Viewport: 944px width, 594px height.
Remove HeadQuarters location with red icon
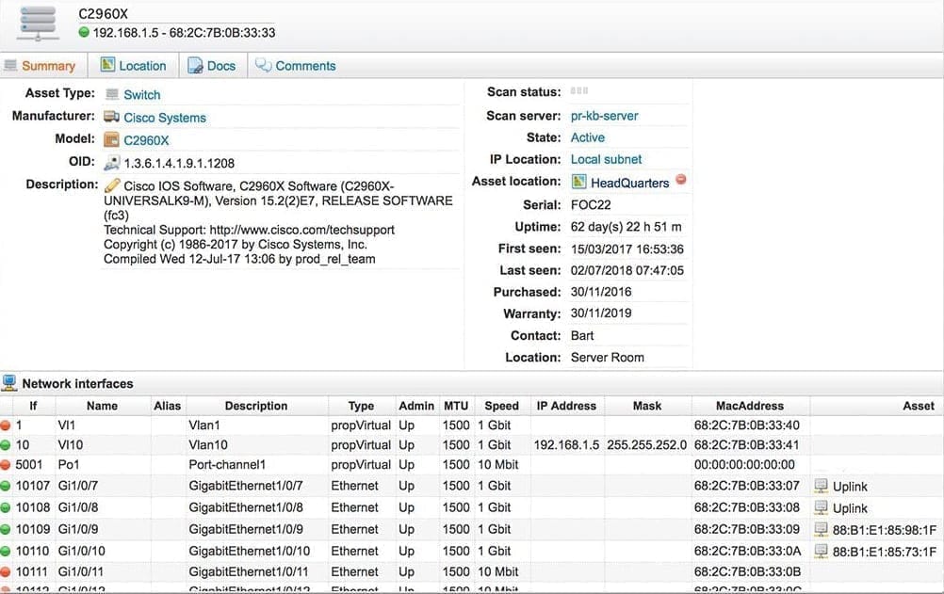tap(681, 179)
